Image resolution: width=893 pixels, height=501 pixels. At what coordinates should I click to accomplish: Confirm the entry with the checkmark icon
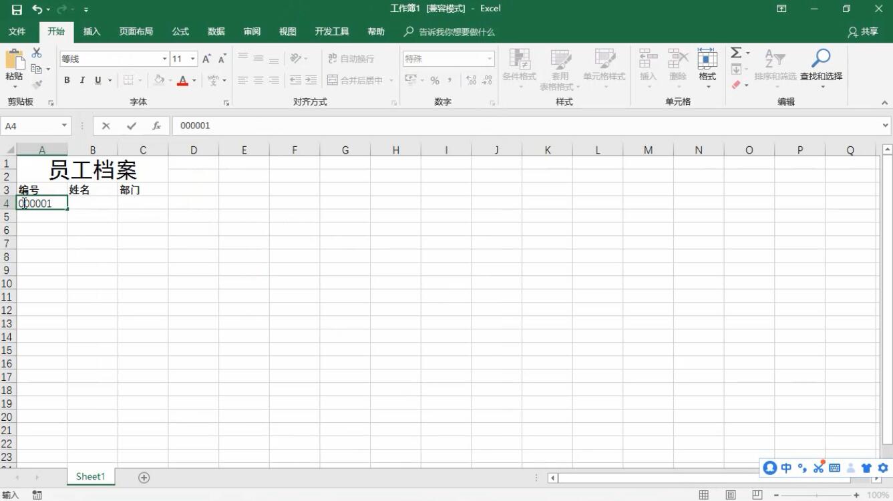[x=132, y=126]
